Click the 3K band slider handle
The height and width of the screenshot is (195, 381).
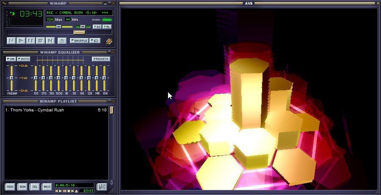(74, 78)
